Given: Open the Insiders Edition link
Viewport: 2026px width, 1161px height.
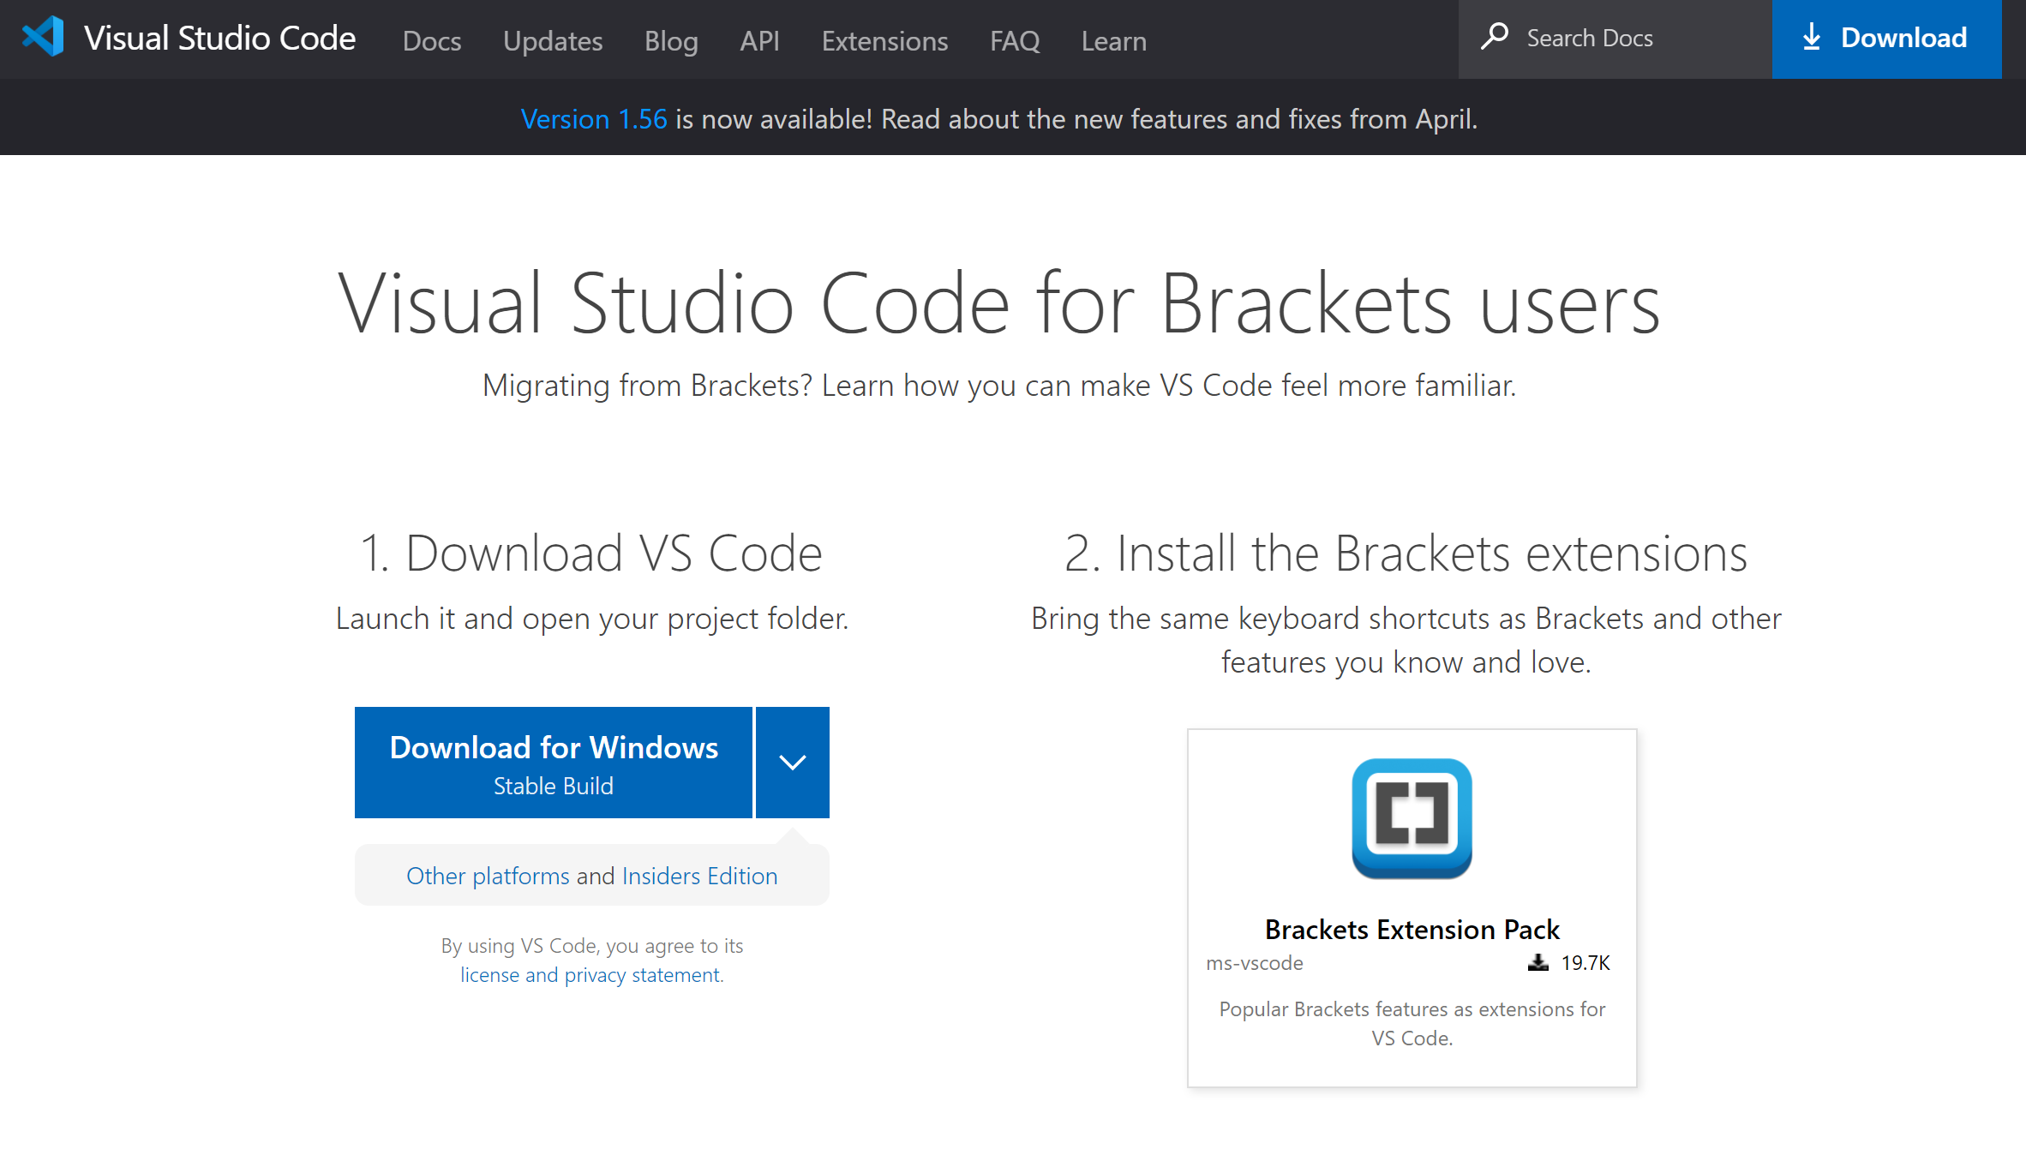Looking at the screenshot, I should click(698, 876).
